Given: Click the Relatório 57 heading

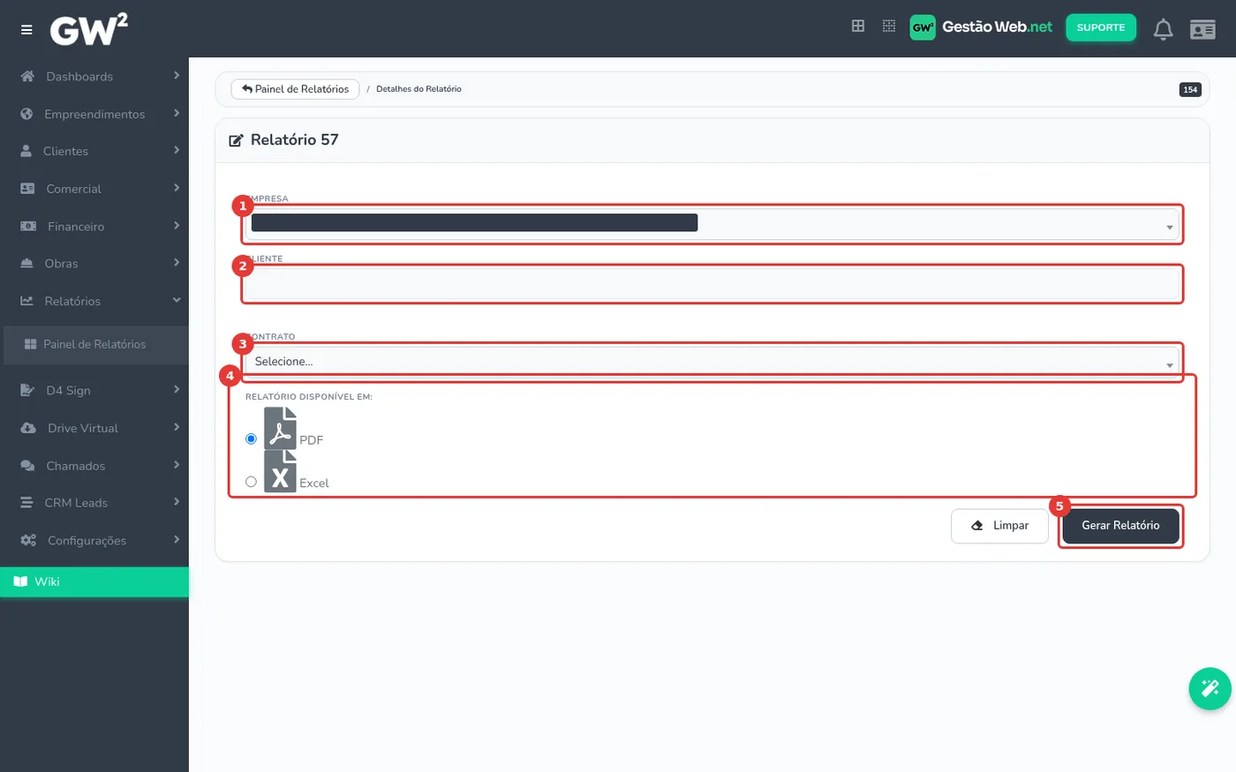Looking at the screenshot, I should click(294, 140).
